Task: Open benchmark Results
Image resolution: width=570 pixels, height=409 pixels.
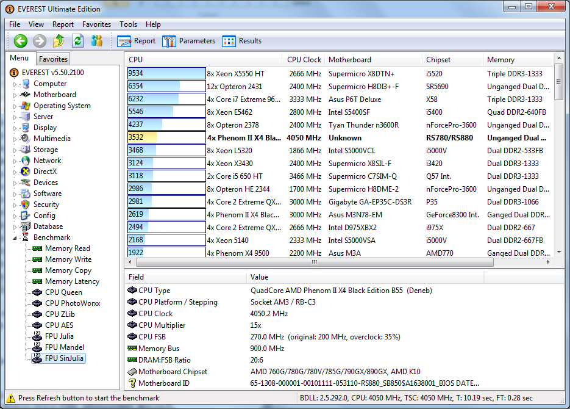Action: [242, 41]
